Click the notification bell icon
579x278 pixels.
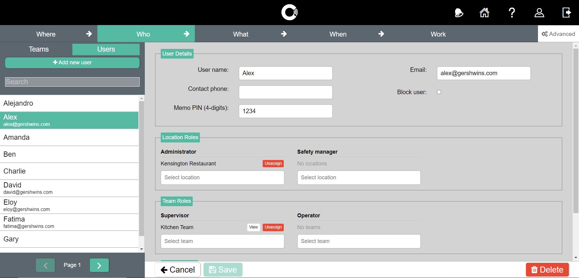[x=458, y=13]
